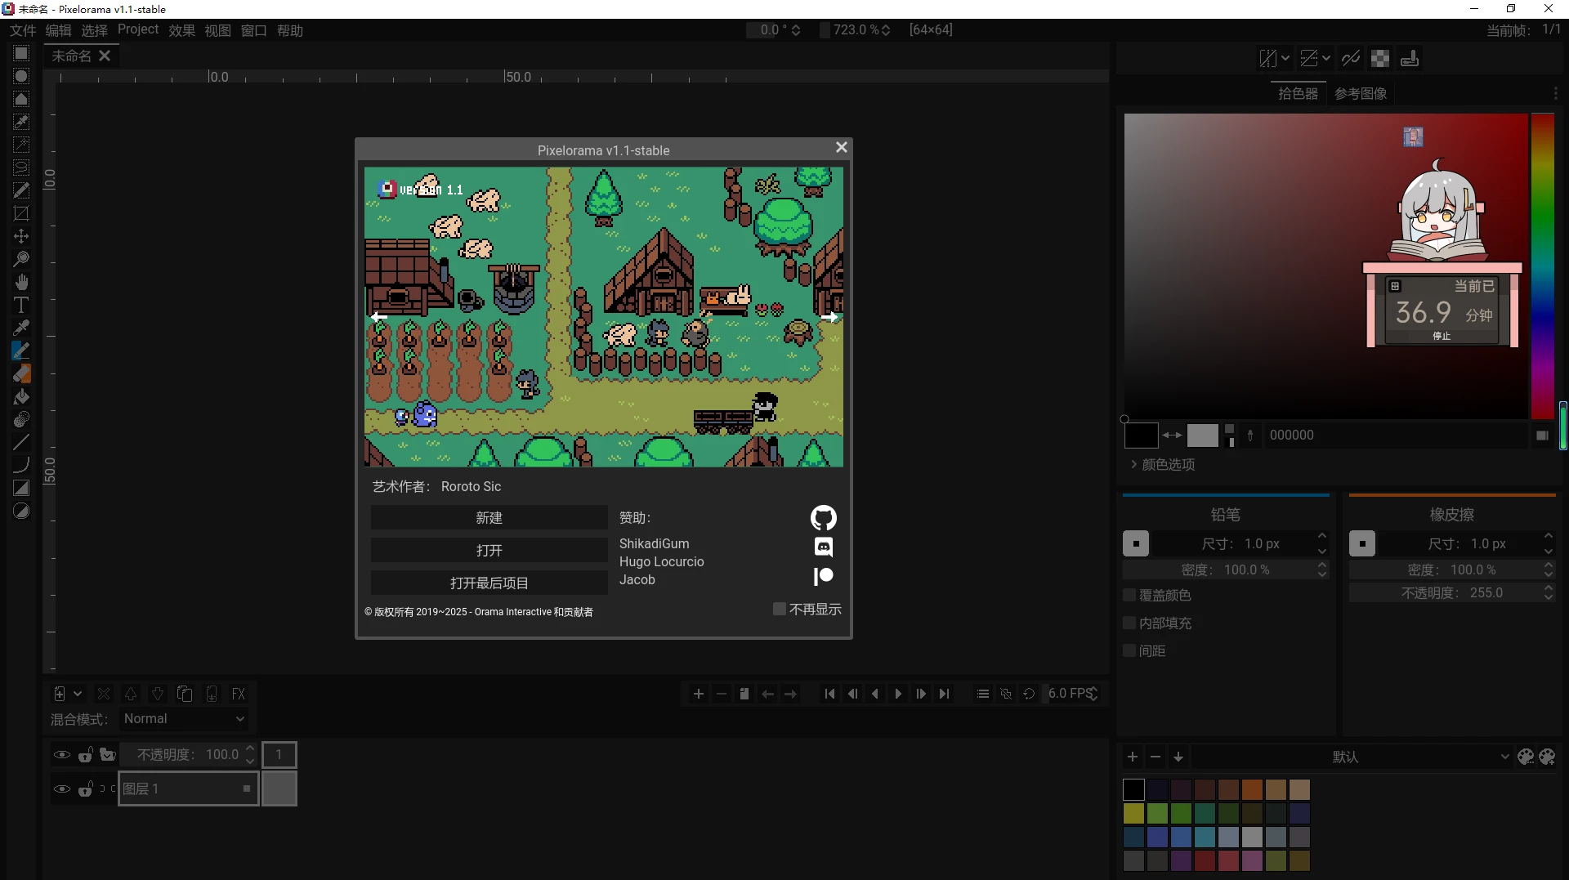Open Patreon link in splash dialog
The image size is (1569, 880).
tap(823, 576)
